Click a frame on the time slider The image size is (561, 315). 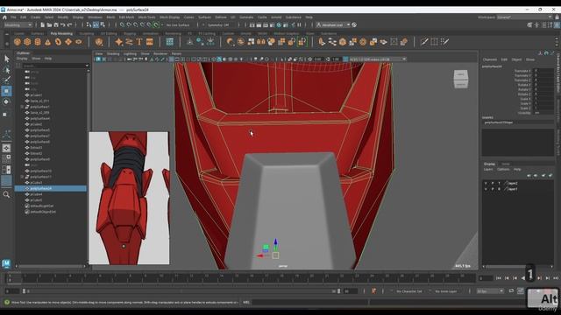(x=242, y=278)
